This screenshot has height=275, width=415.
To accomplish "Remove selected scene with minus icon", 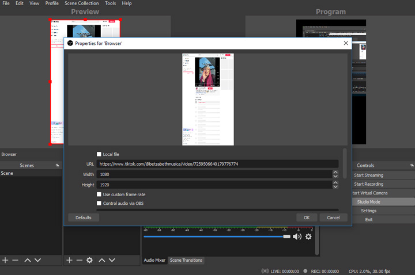I will [x=16, y=260].
